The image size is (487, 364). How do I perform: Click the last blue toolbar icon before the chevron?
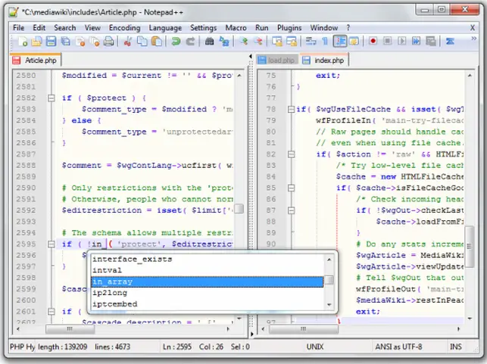450,42
